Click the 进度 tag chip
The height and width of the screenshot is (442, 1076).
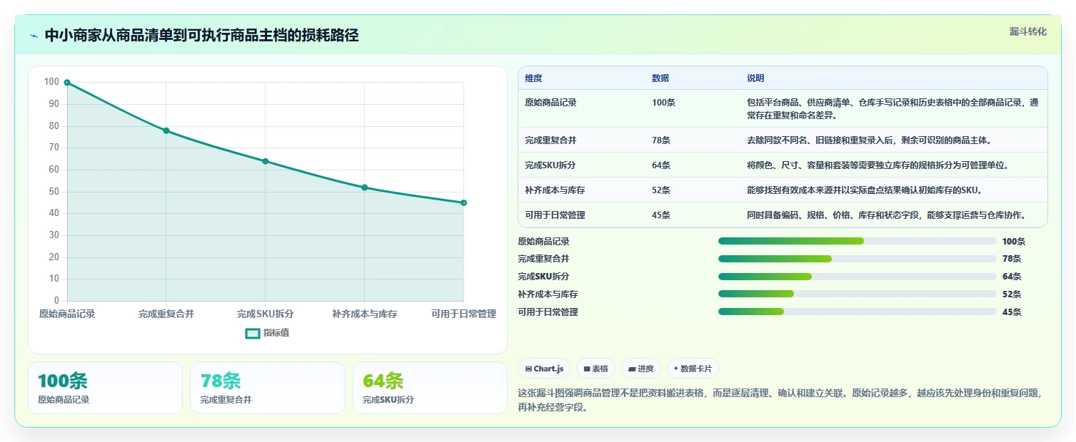(x=641, y=369)
